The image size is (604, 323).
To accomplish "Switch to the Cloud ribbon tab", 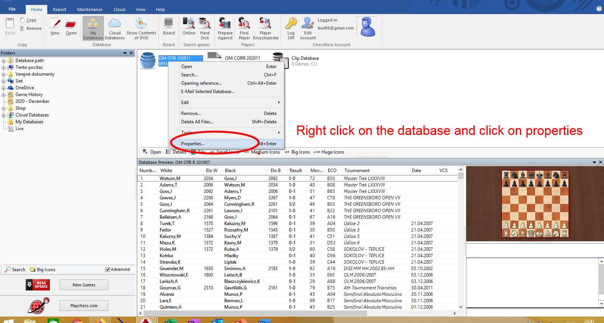I will 119,9.
